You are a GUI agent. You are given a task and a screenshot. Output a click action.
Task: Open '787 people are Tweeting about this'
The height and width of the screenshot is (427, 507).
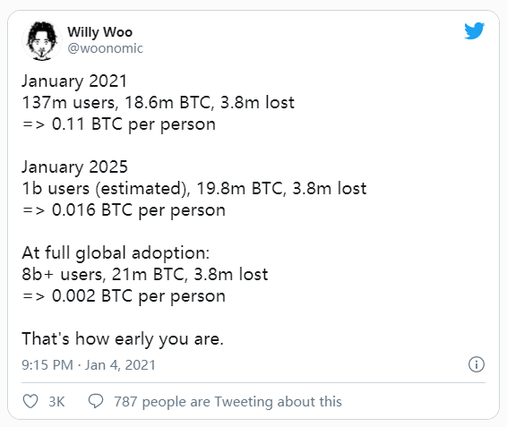[228, 402]
